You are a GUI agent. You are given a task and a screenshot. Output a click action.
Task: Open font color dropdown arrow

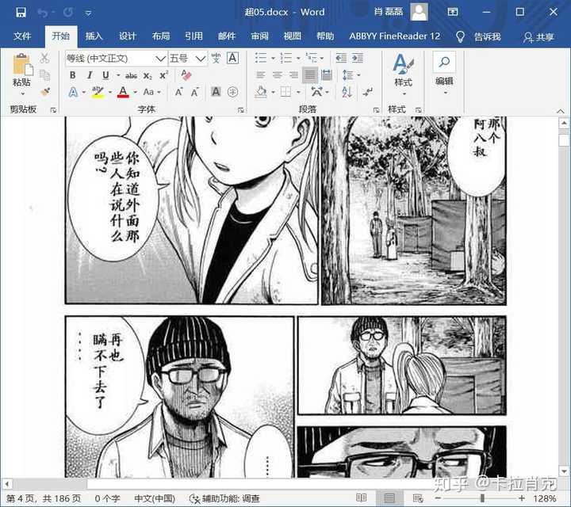(x=135, y=93)
